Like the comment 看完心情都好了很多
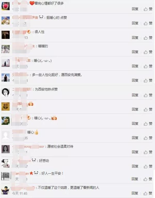This screenshot has height=198, width=155. (x=148, y=9)
